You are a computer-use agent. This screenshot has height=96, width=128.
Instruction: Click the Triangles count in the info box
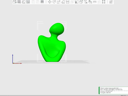click(105, 93)
